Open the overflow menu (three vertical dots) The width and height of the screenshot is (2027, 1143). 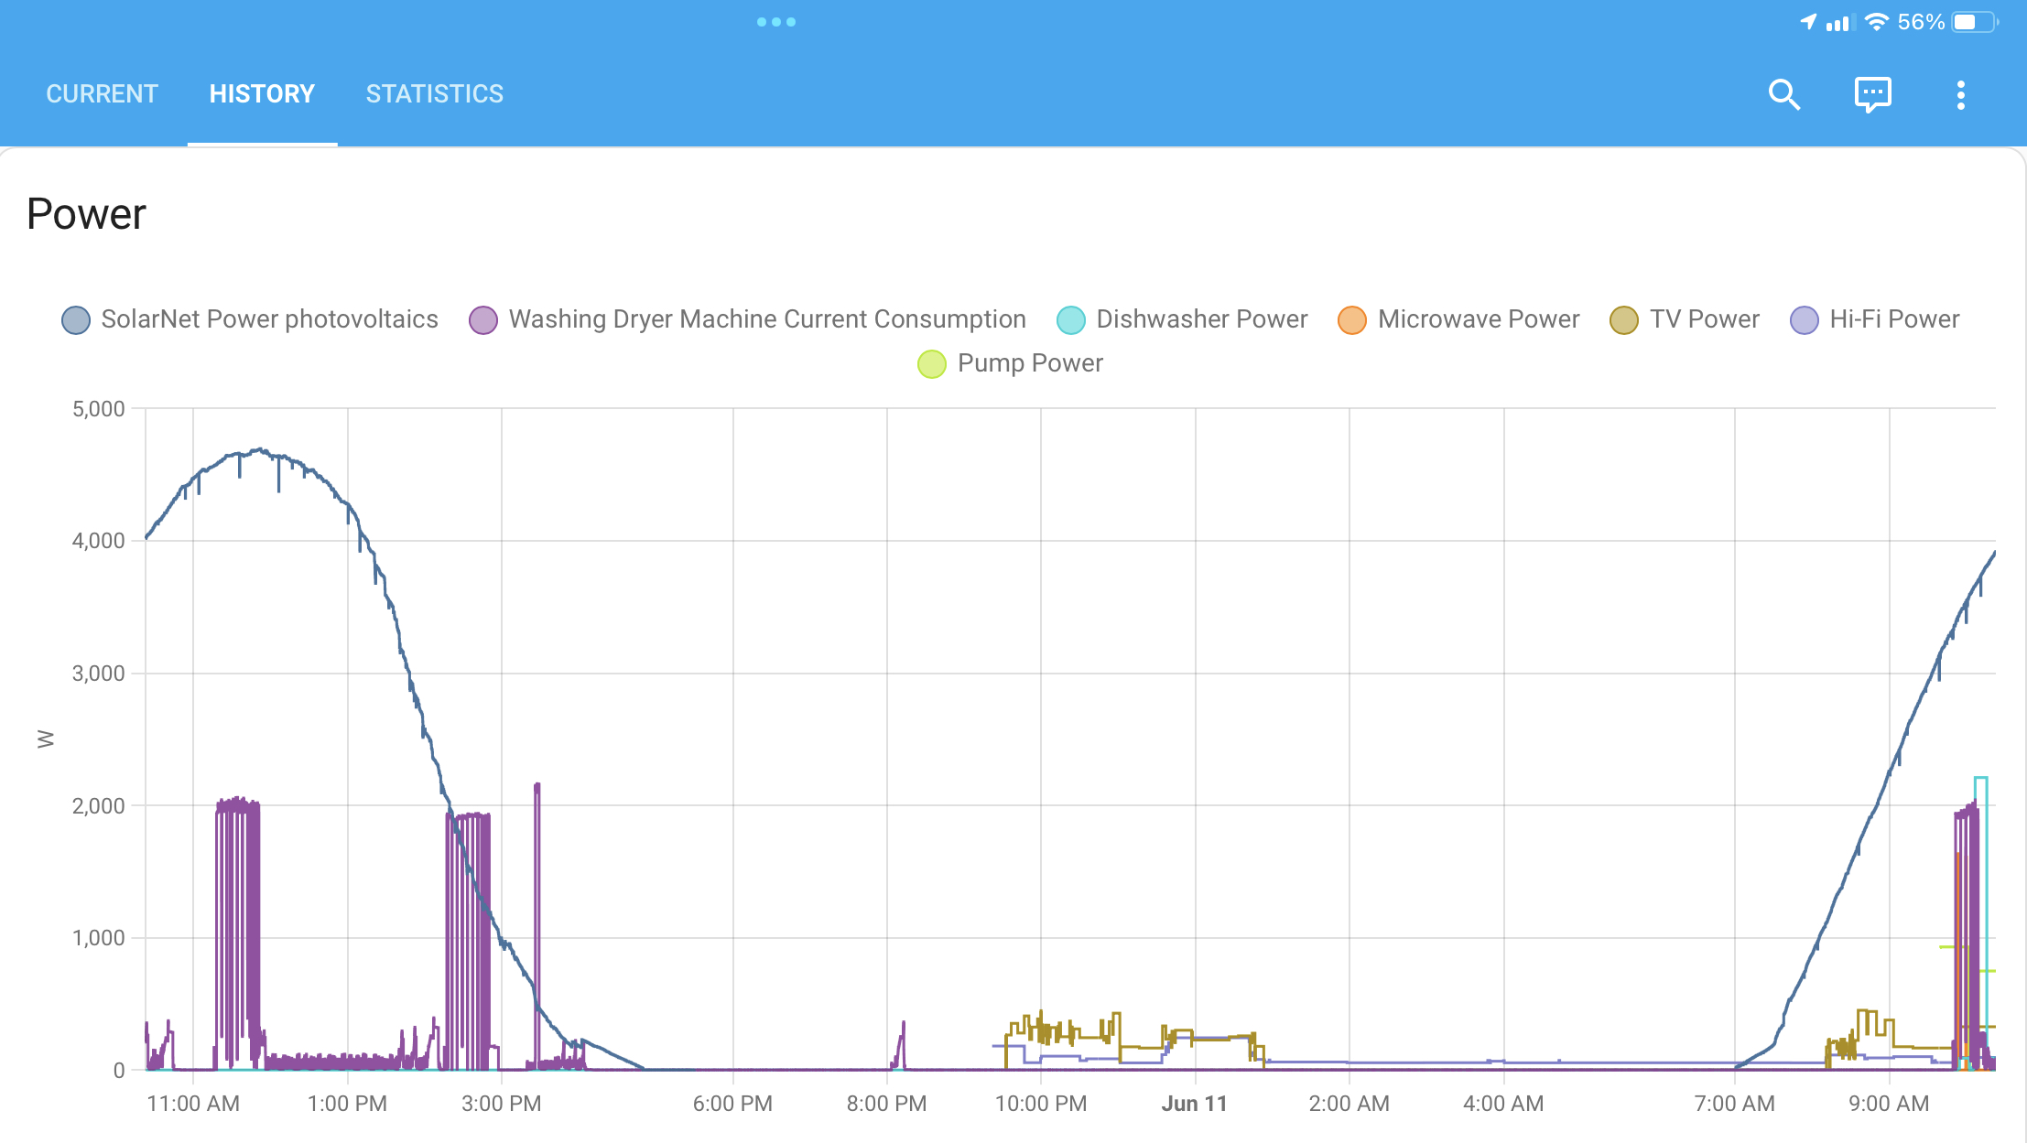click(1961, 93)
